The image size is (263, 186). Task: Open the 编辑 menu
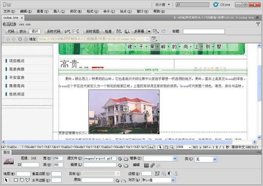point(26,11)
